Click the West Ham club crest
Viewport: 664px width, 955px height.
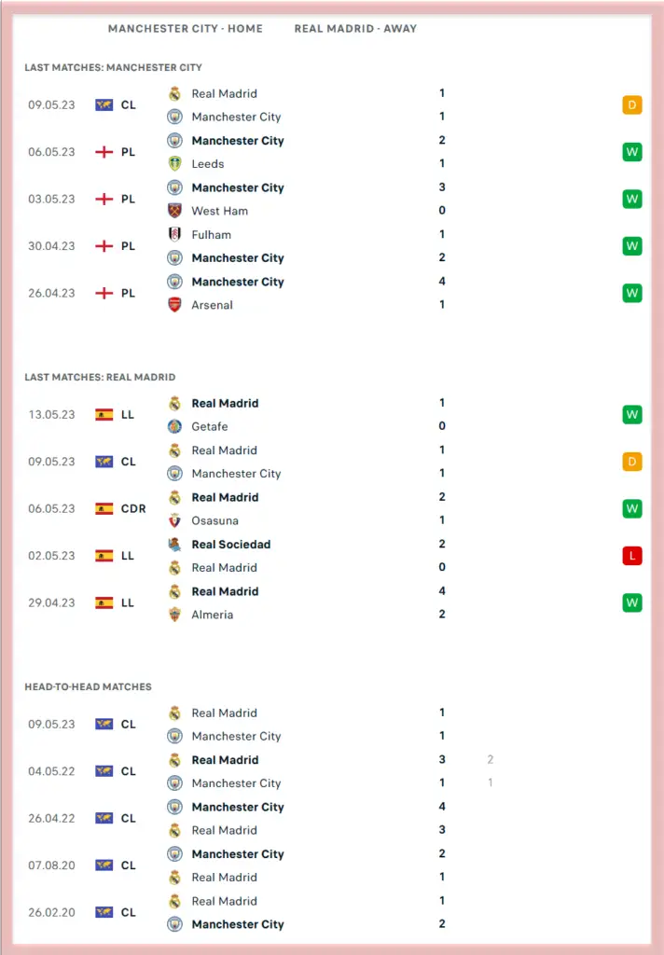[x=174, y=211]
